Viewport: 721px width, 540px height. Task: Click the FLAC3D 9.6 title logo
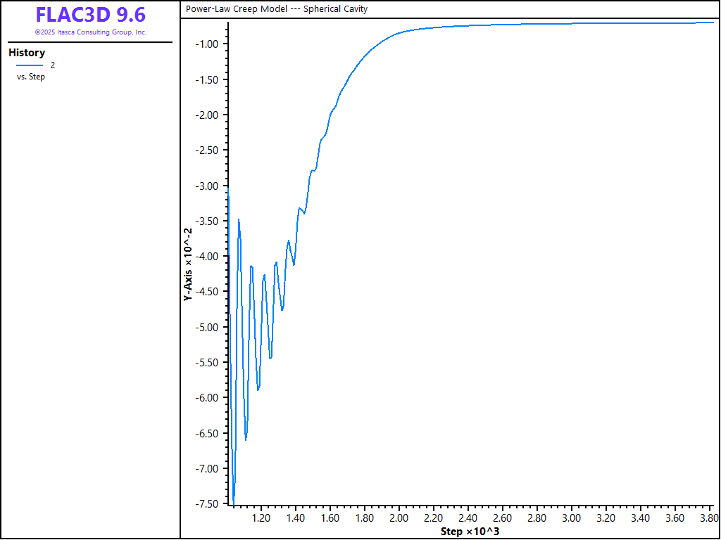(x=90, y=15)
